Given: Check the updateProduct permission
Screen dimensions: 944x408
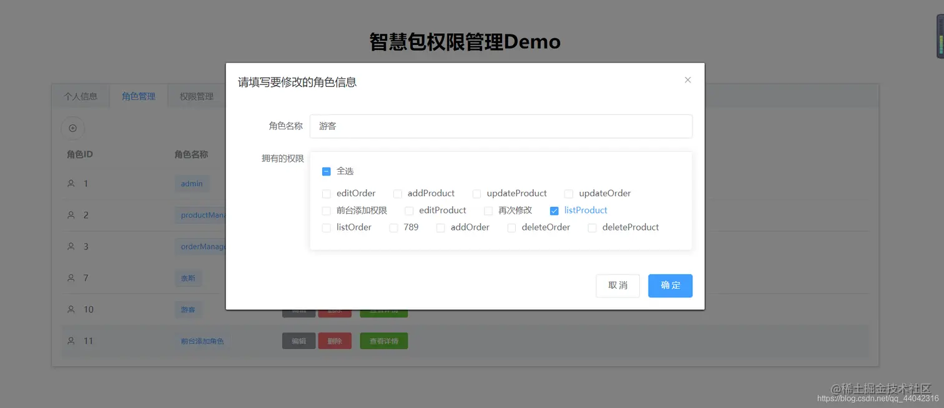Looking at the screenshot, I should point(477,194).
